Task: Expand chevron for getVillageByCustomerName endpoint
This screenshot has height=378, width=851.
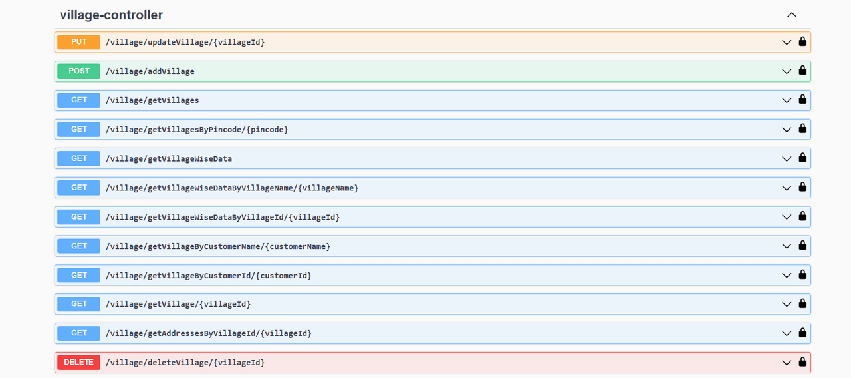Action: 787,246
